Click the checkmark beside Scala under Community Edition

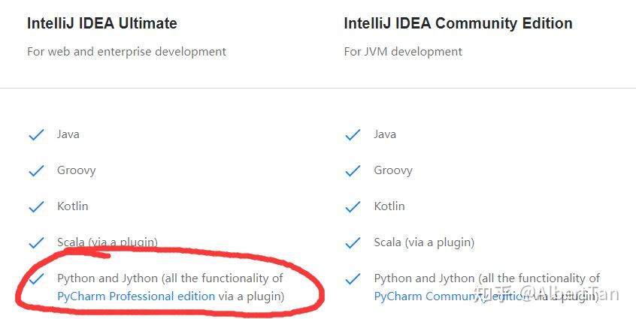coord(353,243)
